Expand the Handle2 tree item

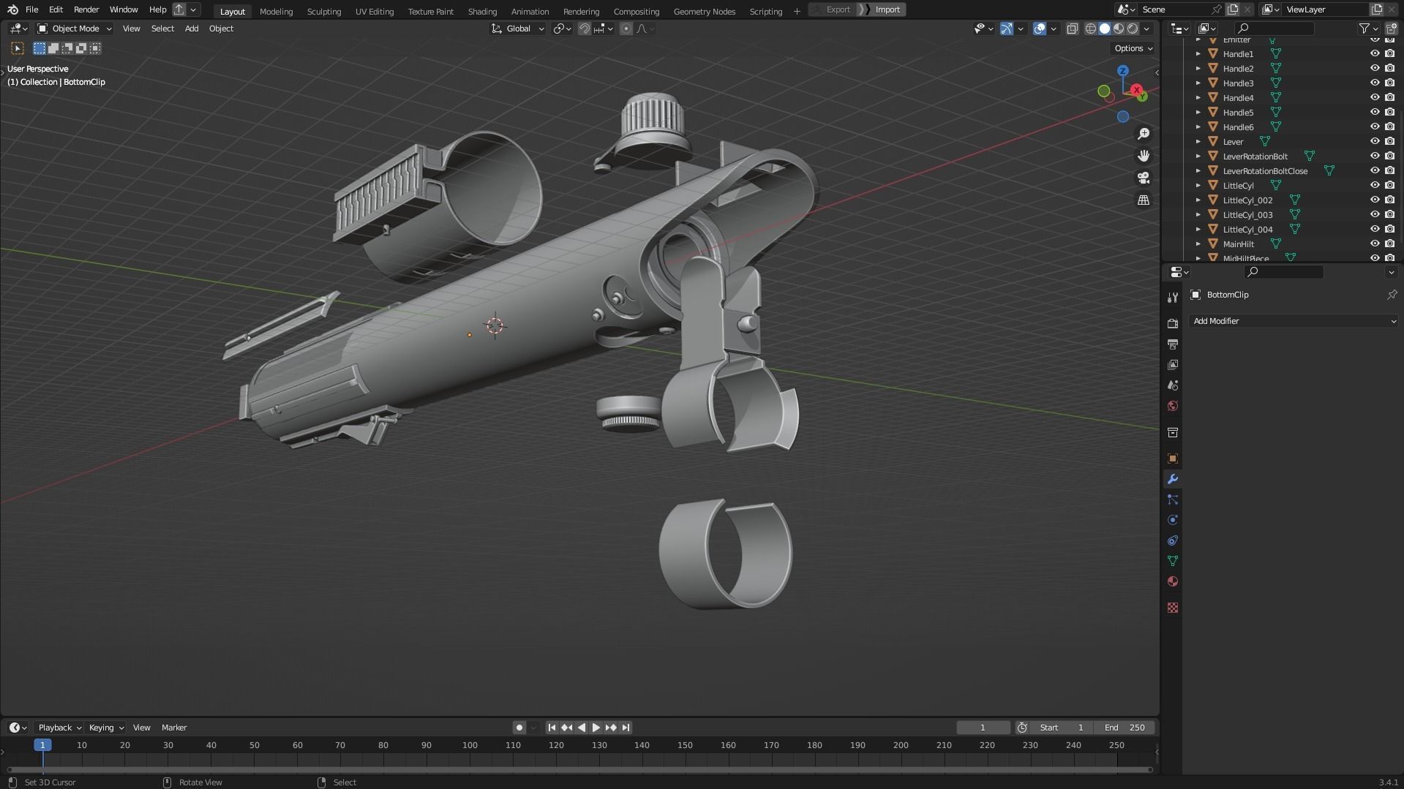point(1198,68)
